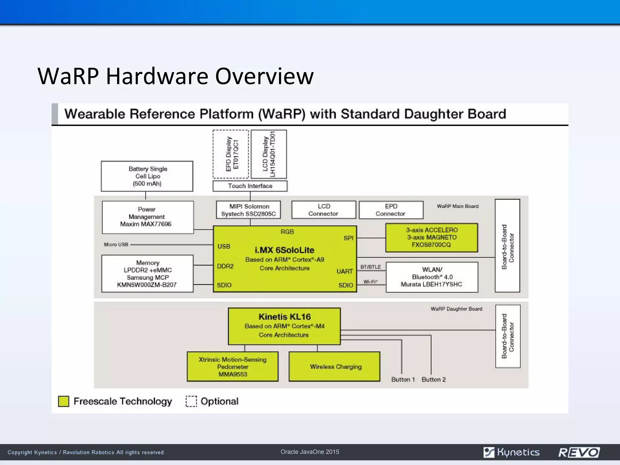Click the 'USB' port label on i.MX
Image resolution: width=620 pixels, height=465 pixels.
tap(224, 246)
